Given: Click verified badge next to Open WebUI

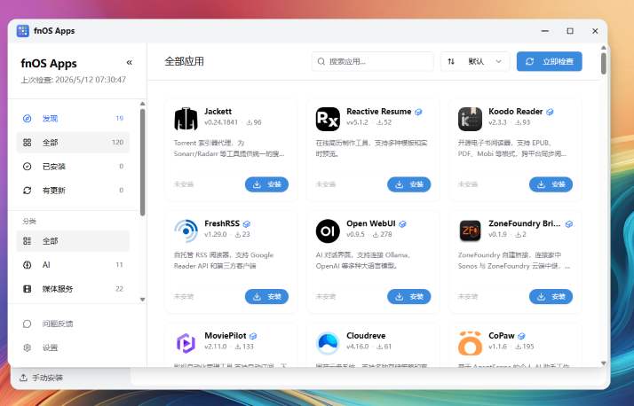Looking at the screenshot, I should coord(403,224).
